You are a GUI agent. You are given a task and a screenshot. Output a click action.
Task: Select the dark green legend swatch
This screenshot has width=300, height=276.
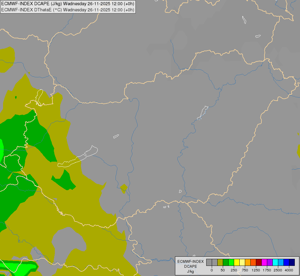(226, 262)
